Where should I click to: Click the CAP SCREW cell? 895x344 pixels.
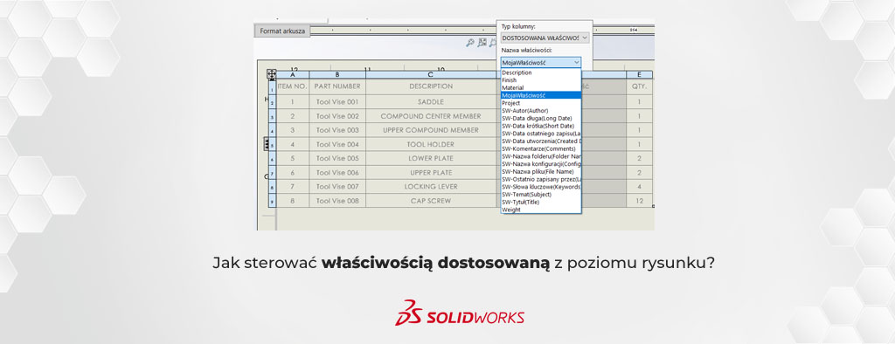(x=431, y=201)
